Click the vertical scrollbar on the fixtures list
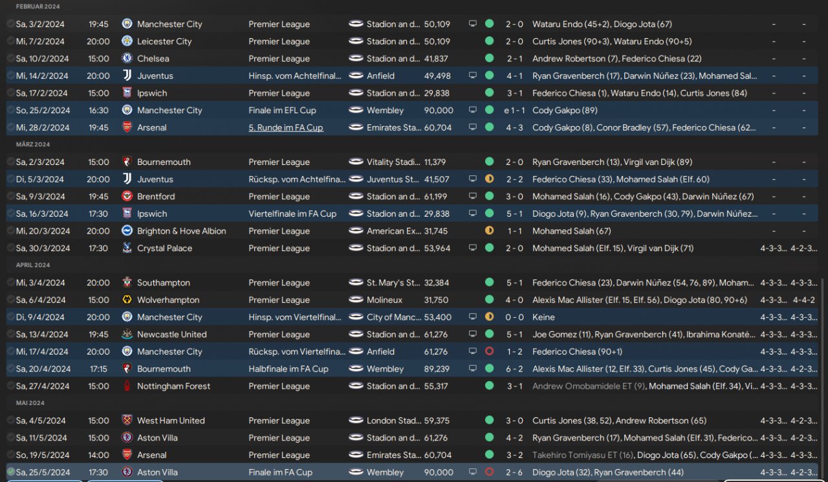Viewport: 828px width, 482px height. click(822, 378)
